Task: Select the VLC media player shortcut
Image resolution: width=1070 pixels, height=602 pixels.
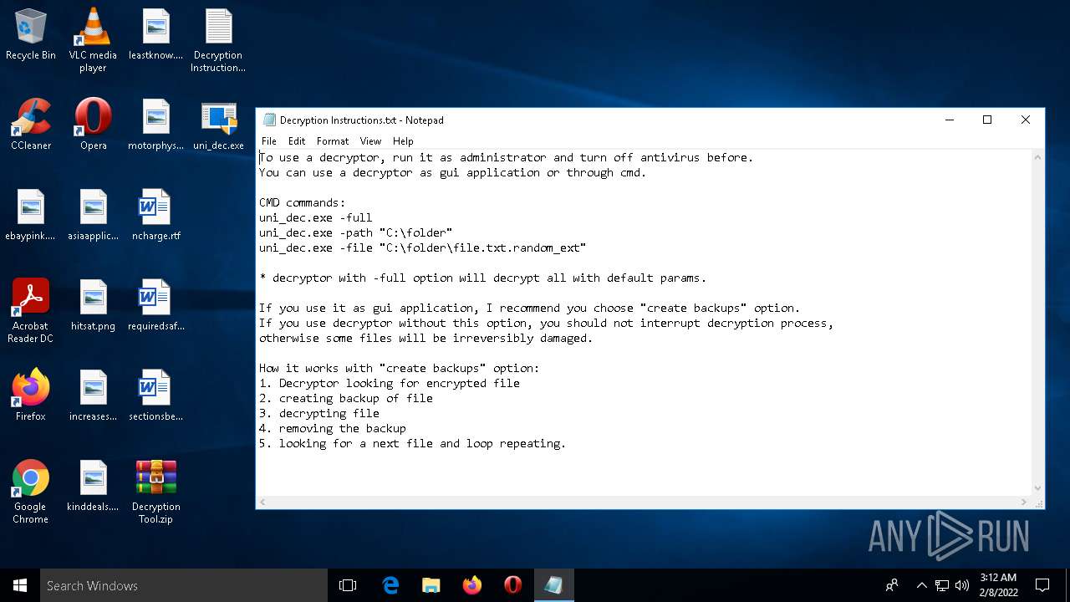Action: pyautogui.click(x=93, y=40)
